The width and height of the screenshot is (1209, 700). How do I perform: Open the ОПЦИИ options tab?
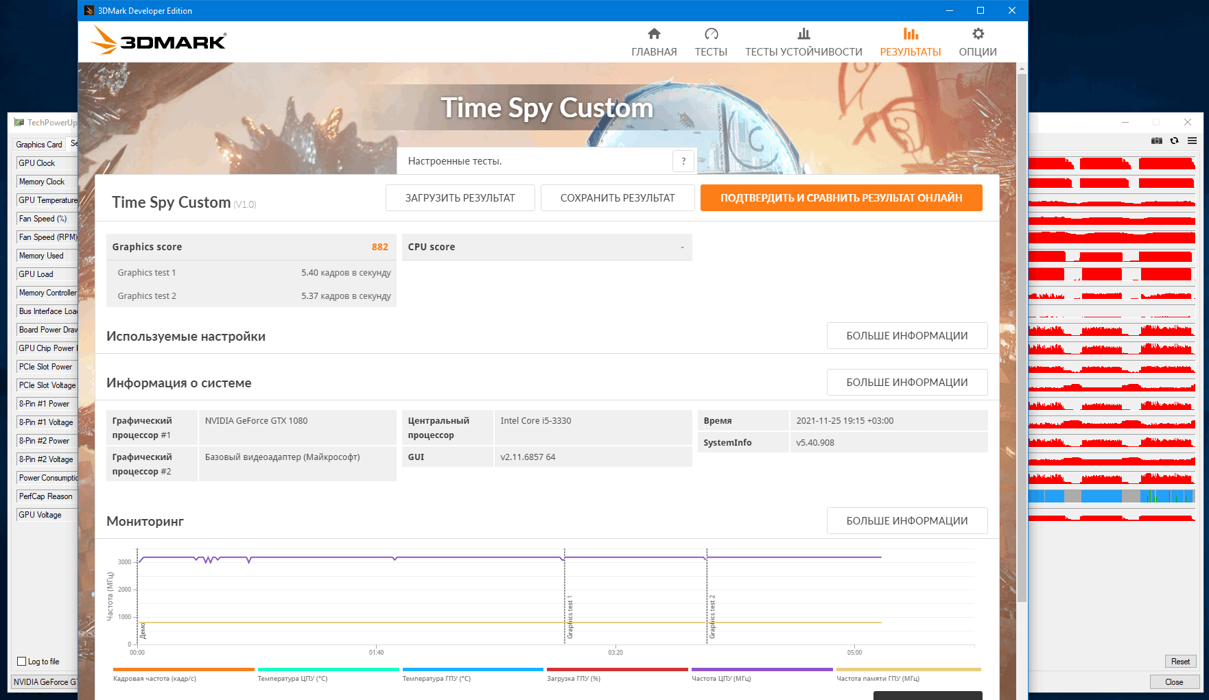(978, 43)
